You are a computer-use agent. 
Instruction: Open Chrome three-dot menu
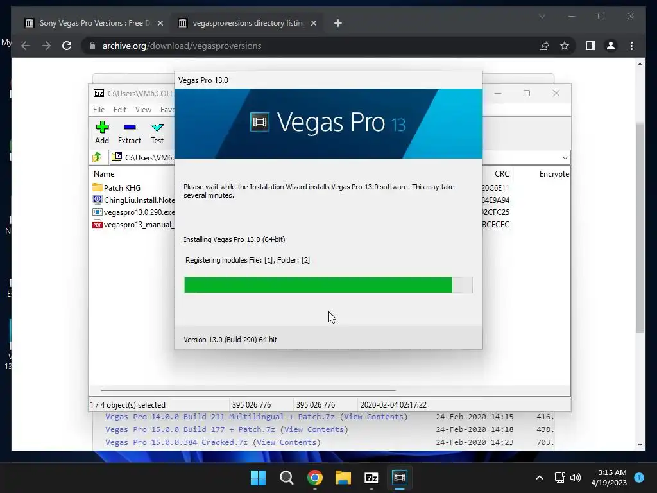(631, 46)
